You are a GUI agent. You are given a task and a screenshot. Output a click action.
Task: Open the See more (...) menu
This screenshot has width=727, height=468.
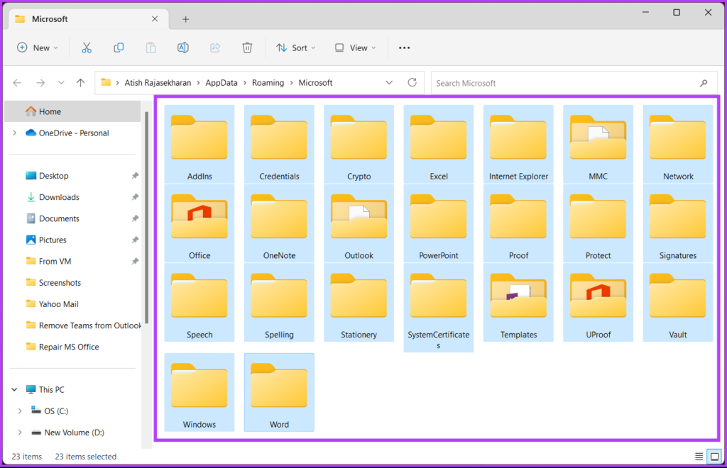(404, 48)
